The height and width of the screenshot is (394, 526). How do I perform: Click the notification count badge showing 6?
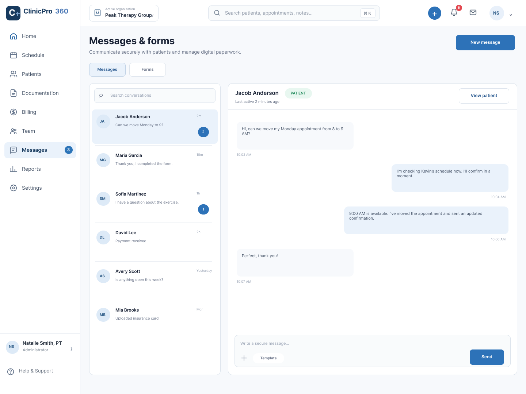(459, 8)
